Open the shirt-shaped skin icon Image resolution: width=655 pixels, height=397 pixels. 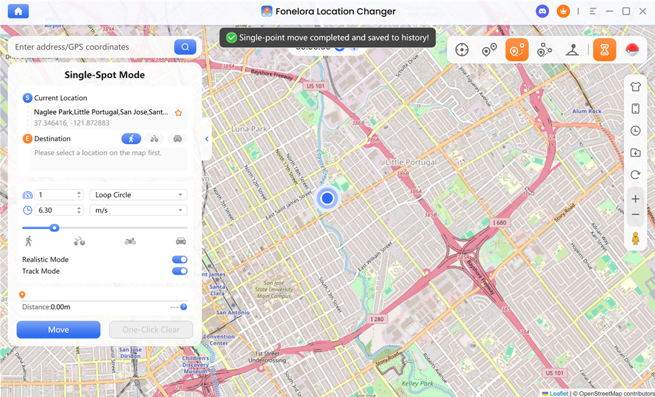[x=635, y=87]
